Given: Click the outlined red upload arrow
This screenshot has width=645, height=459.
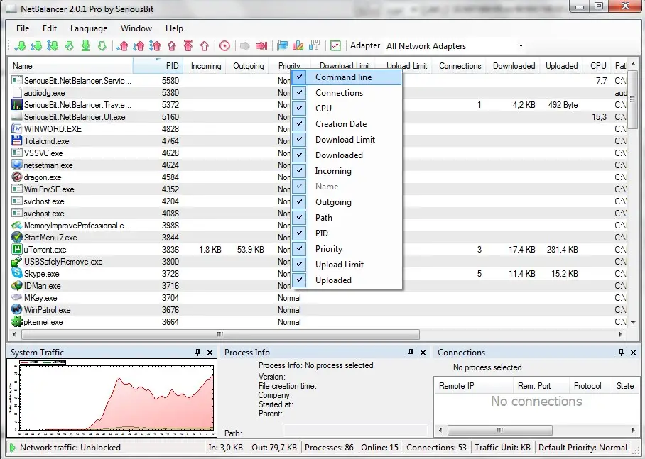Looking at the screenshot, I should coord(205,45).
